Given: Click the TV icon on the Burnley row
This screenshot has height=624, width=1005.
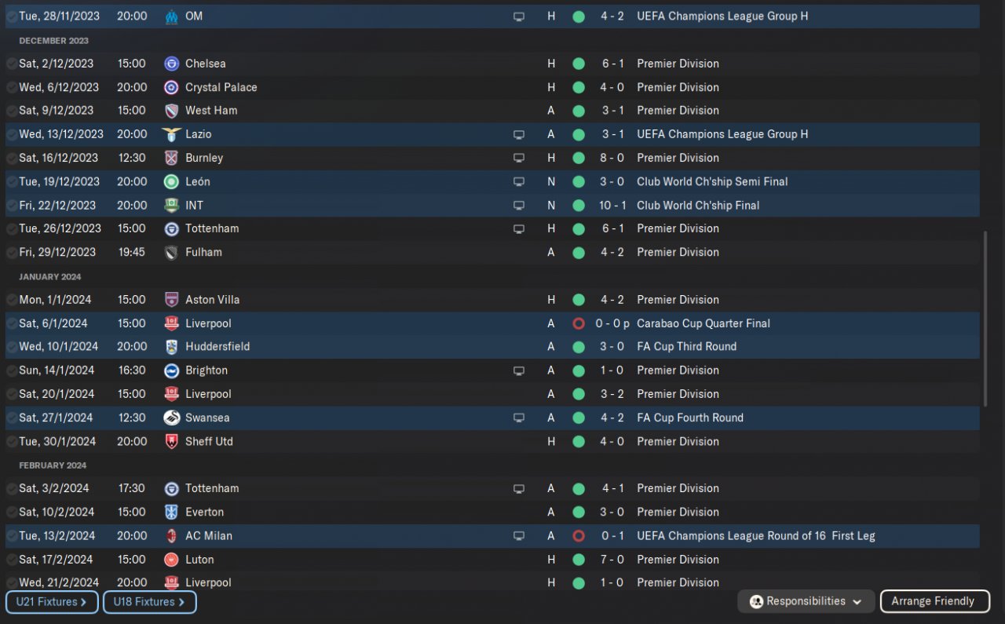Looking at the screenshot, I should pyautogui.click(x=518, y=158).
